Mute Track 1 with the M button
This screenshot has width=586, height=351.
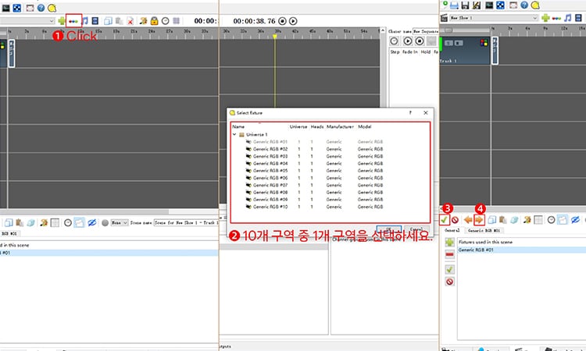click(x=458, y=43)
